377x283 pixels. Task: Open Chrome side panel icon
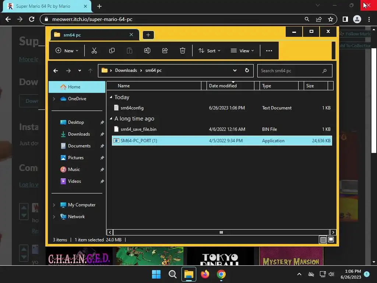[x=345, y=19]
